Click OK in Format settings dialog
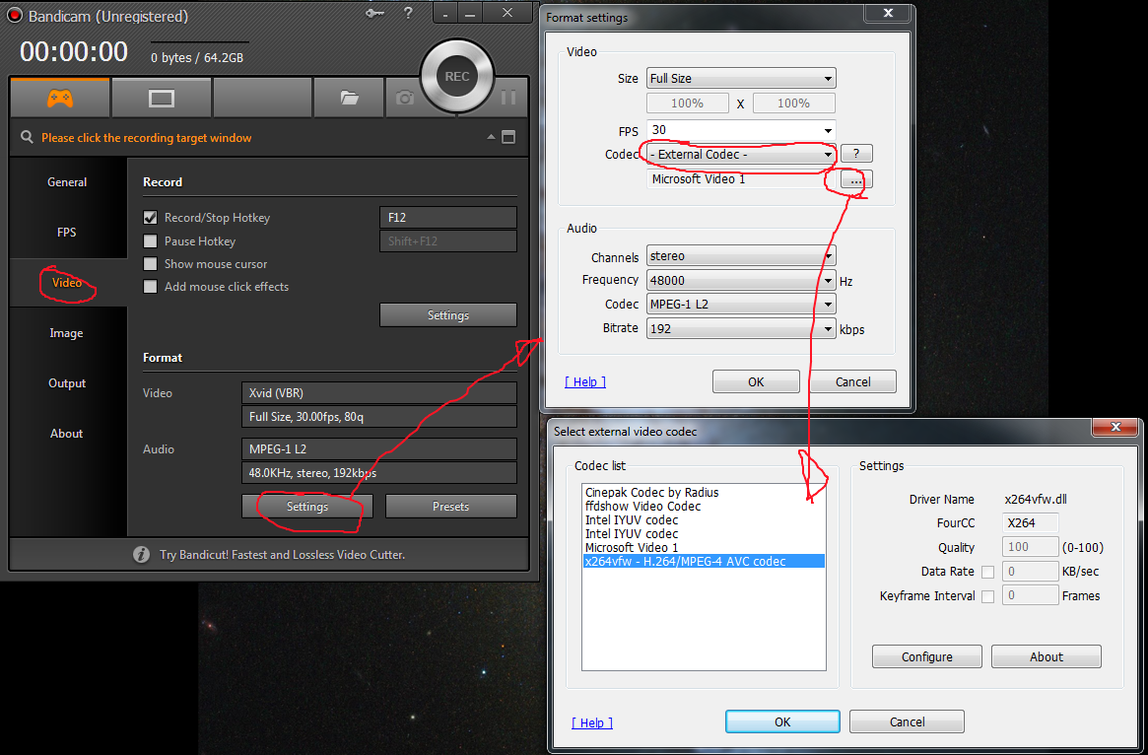This screenshot has width=1148, height=755. (757, 381)
